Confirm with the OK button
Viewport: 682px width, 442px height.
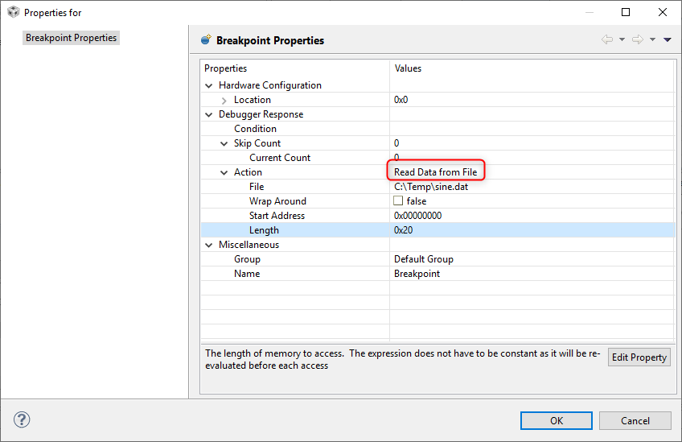tap(556, 420)
